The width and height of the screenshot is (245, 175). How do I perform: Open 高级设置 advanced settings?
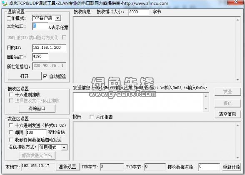coord(67,167)
